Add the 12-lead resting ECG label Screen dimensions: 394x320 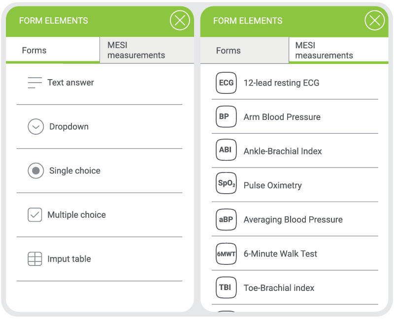tap(281, 83)
